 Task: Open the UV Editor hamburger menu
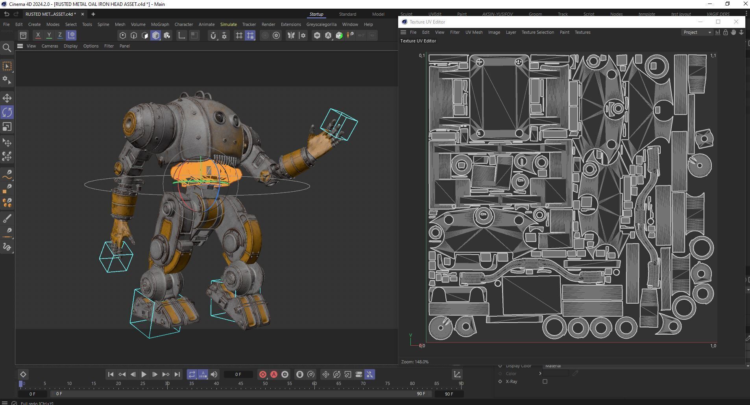403,32
